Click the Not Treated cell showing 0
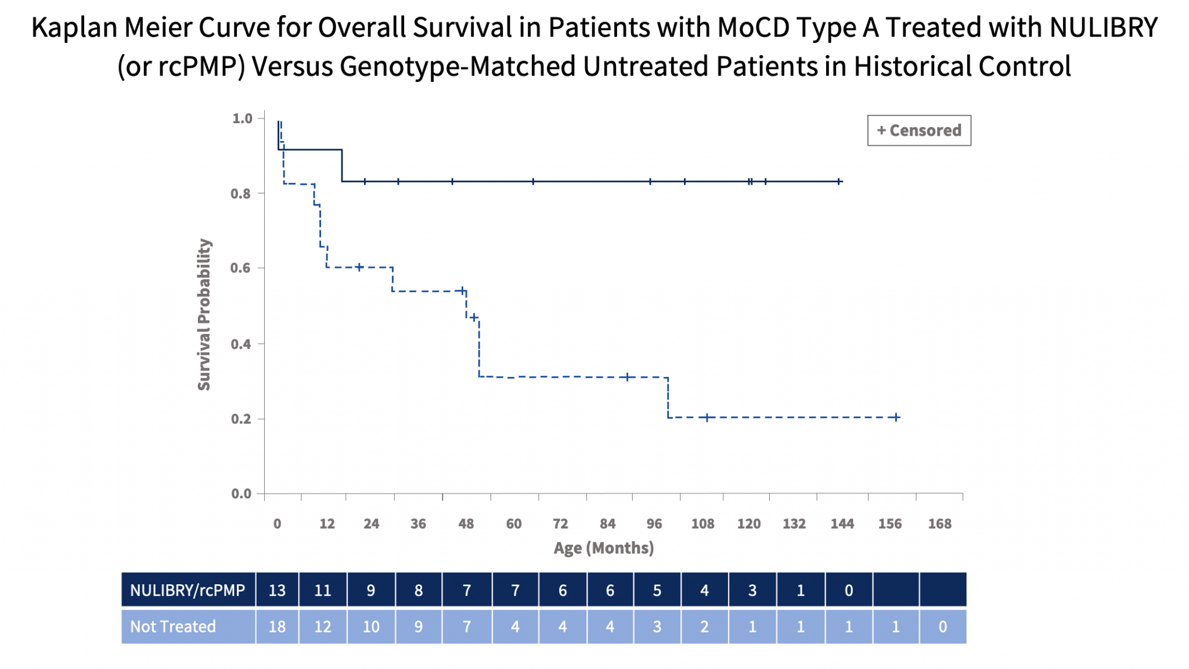Screen dimensions: 1189x669 pyautogui.click(x=943, y=627)
